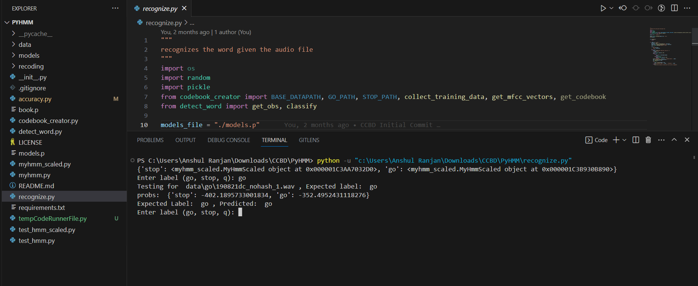Click the terminal command decoration circle
This screenshot has width=698, height=286.
(x=132, y=160)
